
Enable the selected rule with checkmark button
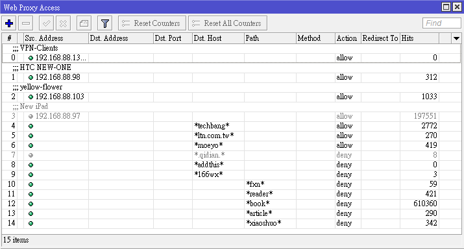click(x=47, y=23)
